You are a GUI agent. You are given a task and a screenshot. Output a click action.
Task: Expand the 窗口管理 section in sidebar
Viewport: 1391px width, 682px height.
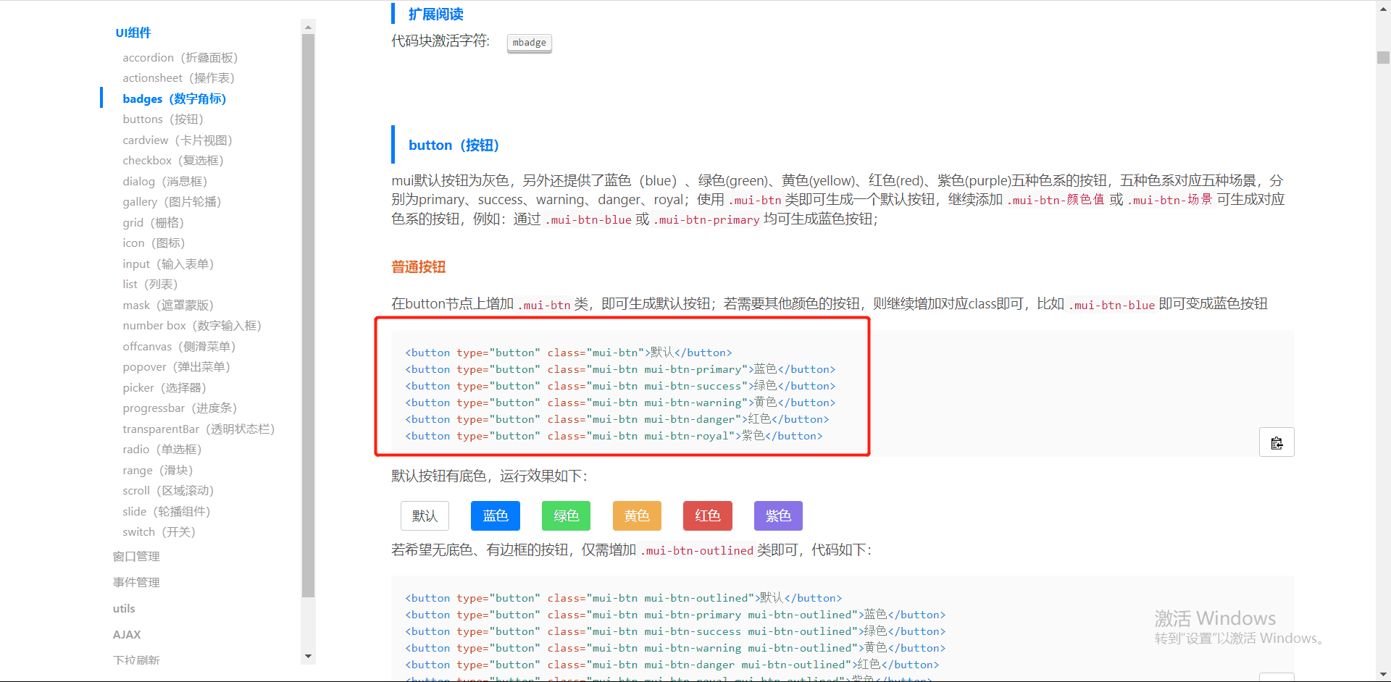pyautogui.click(x=135, y=556)
